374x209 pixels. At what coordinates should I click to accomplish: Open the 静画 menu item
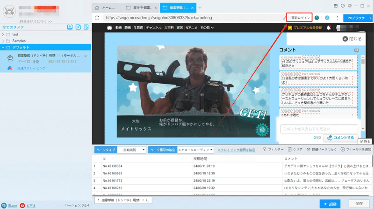[128, 28]
